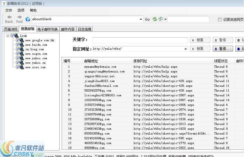Select row lixionghui4238@163.com
This screenshot has height=157, width=244.
click(152, 95)
